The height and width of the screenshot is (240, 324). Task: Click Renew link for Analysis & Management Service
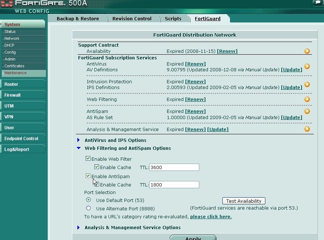click(195, 130)
